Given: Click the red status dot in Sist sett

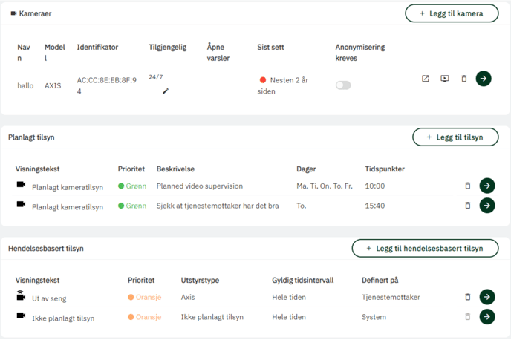Looking at the screenshot, I should 263,80.
